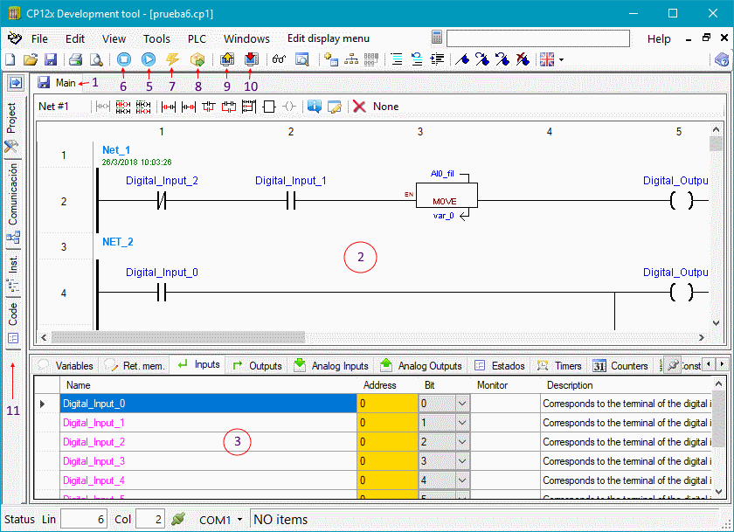Open the language flag dropdown
This screenshot has width=734, height=532.
pos(551,59)
